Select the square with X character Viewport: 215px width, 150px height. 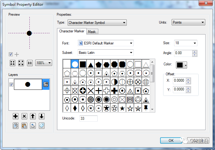pyautogui.click(x=122, y=99)
